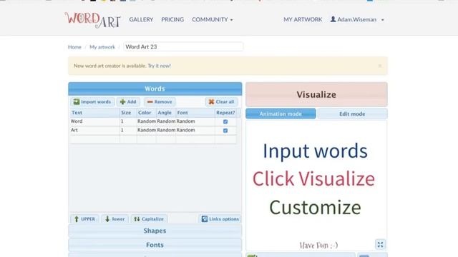Screen dimensions: 458x257
Task: Convert words to lower case
Action: [x=114, y=219]
